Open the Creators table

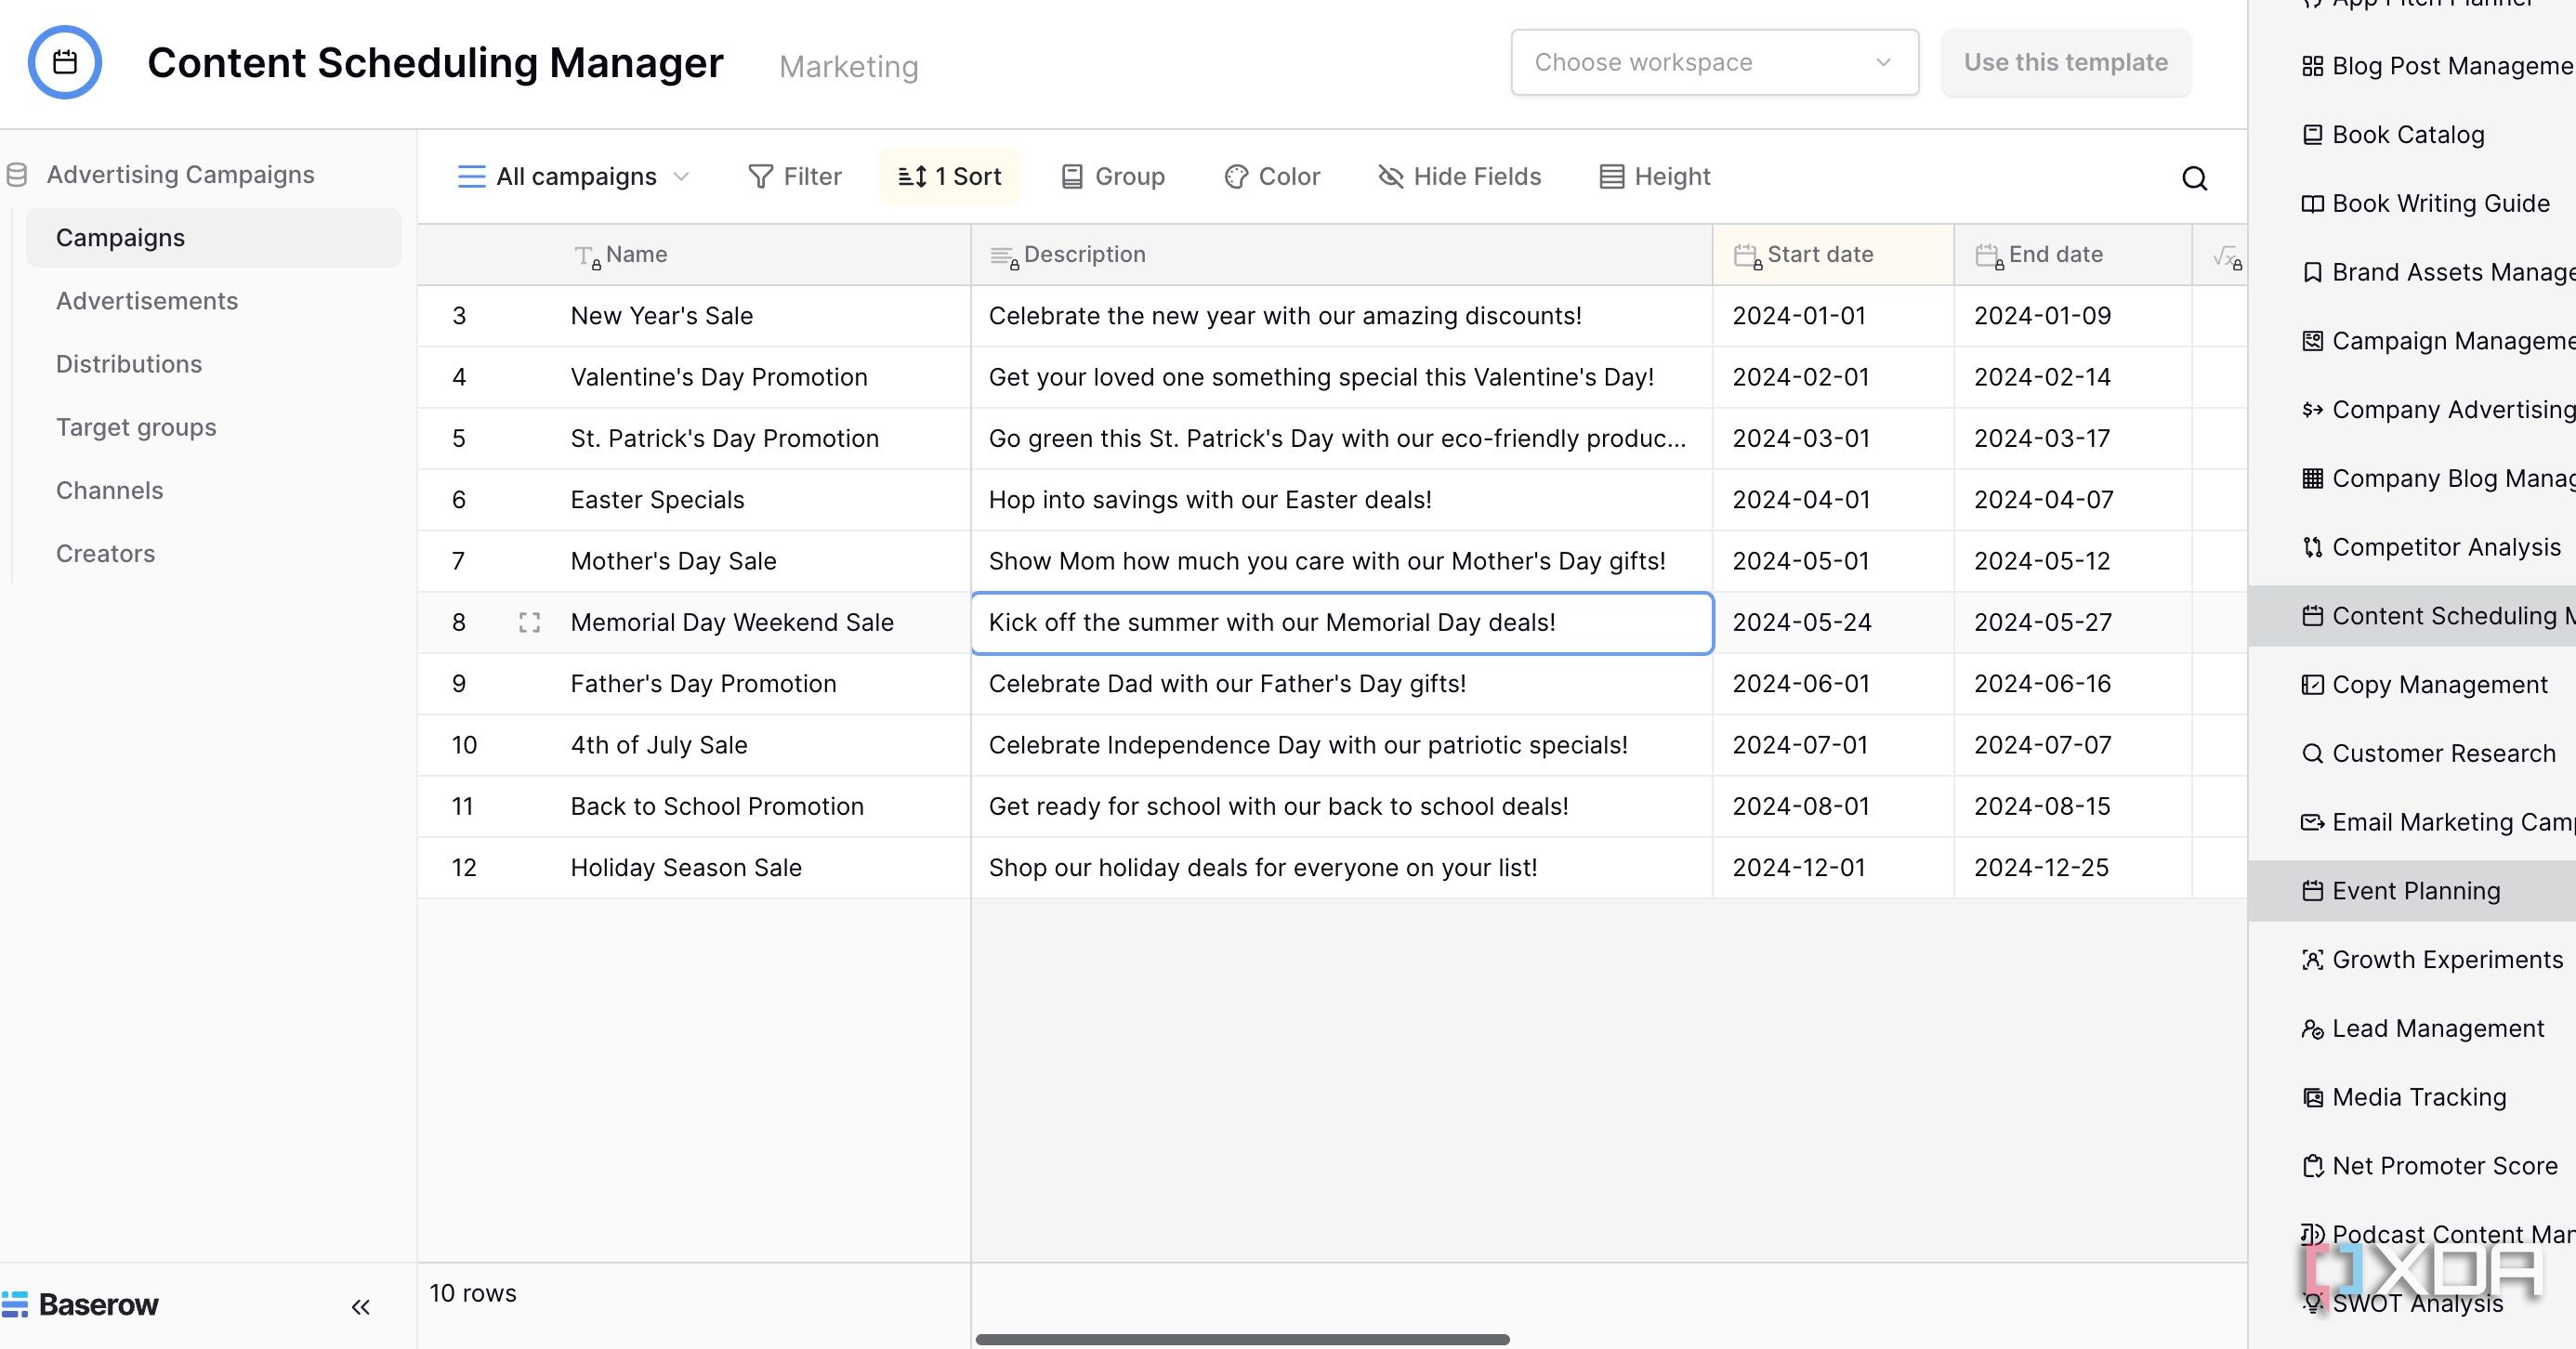pyautogui.click(x=105, y=553)
